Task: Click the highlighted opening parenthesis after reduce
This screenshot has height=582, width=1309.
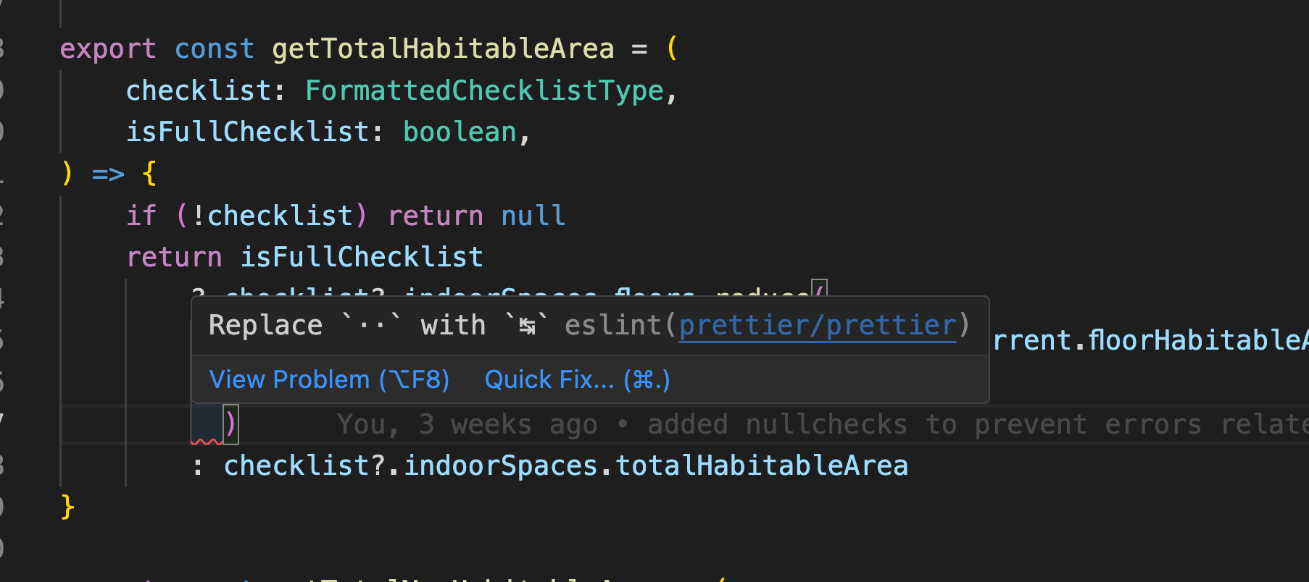Action: point(820,290)
